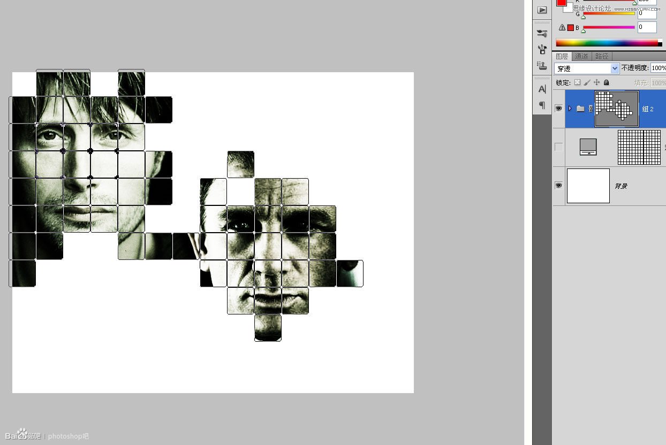Screen dimensions: 666x445
Task: Click the gamut-safe red swatch near B
Action: [x=571, y=27]
